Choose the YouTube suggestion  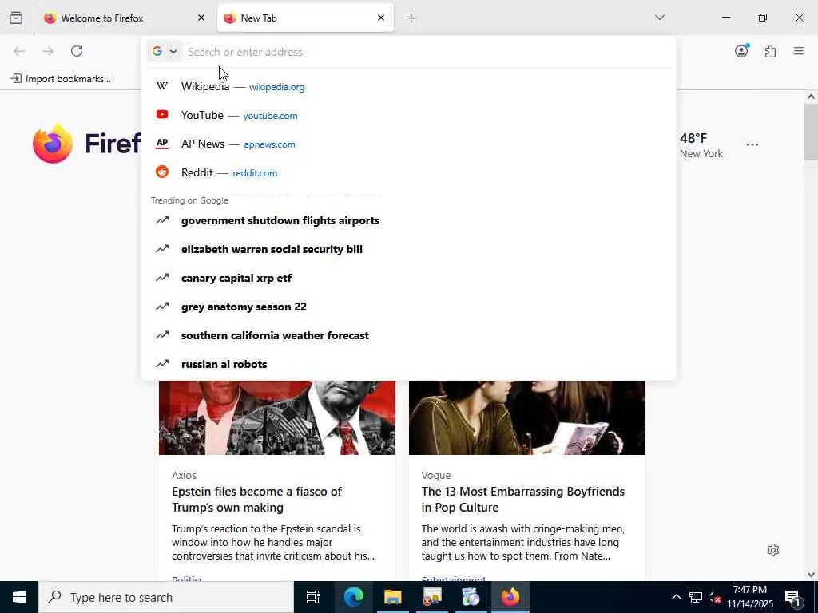pos(408,115)
